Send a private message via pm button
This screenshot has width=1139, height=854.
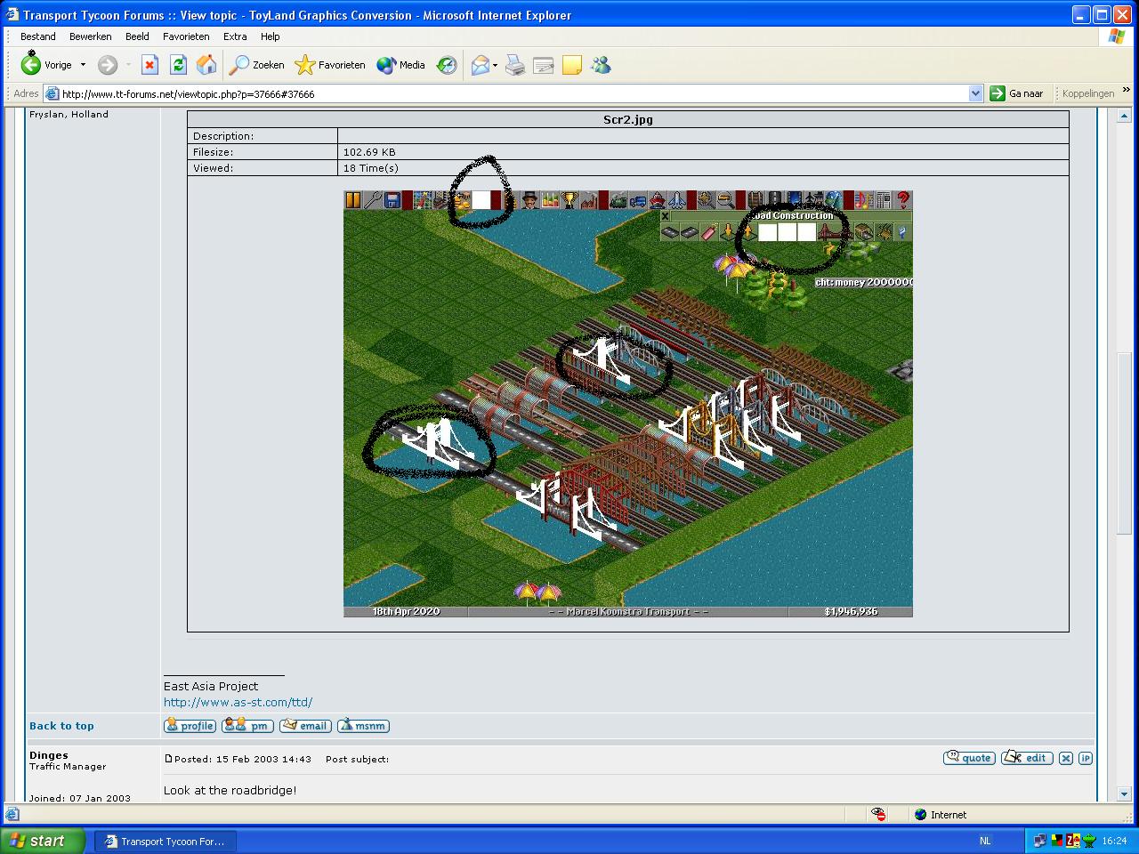coord(247,726)
